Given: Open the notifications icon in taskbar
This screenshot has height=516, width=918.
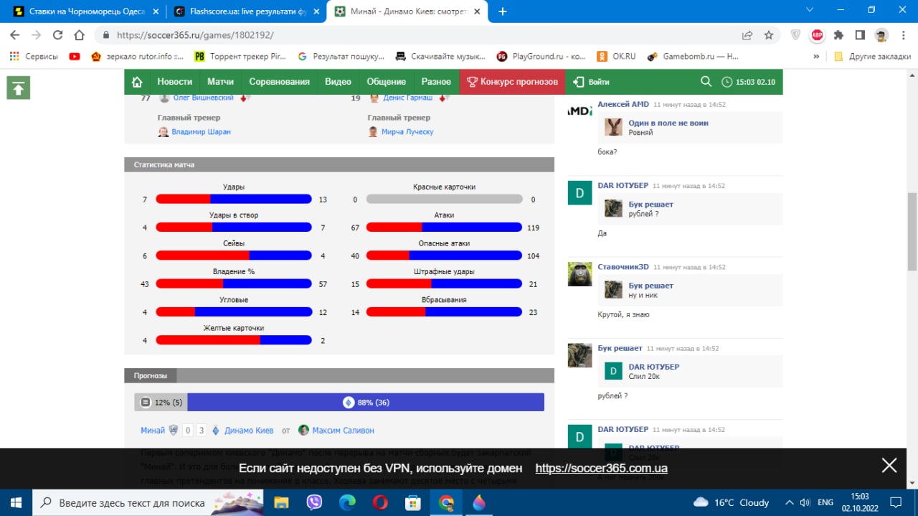Looking at the screenshot, I should point(896,502).
